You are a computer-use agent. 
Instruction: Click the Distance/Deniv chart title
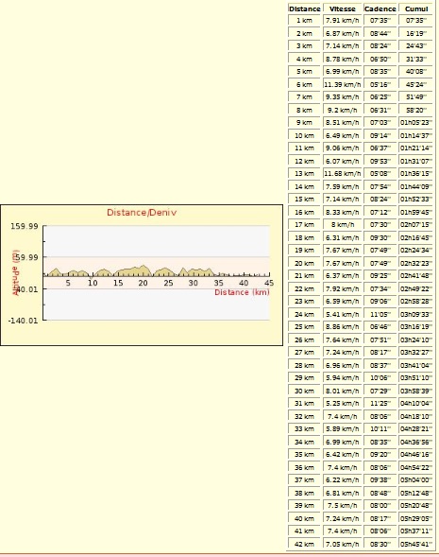(x=142, y=213)
